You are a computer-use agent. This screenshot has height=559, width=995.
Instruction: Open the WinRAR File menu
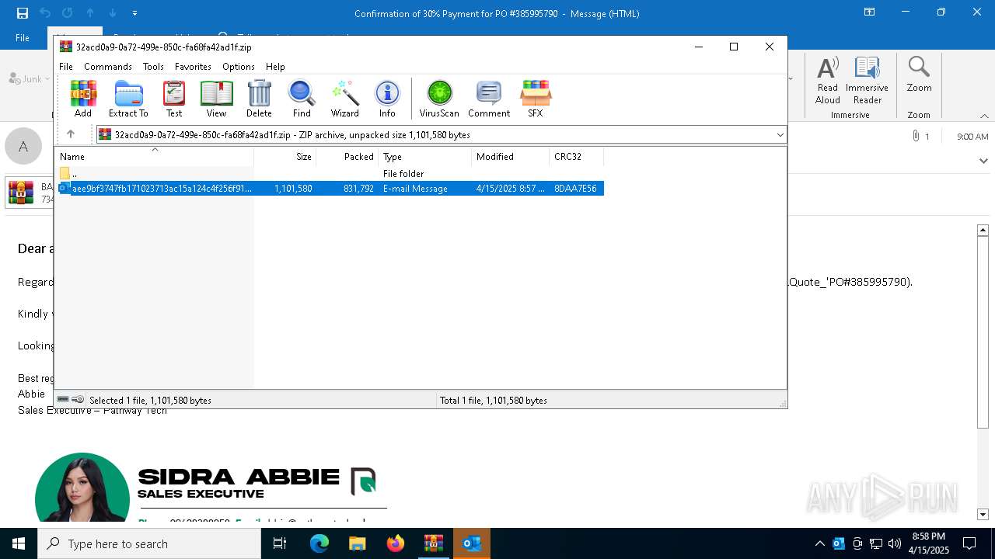(x=66, y=66)
